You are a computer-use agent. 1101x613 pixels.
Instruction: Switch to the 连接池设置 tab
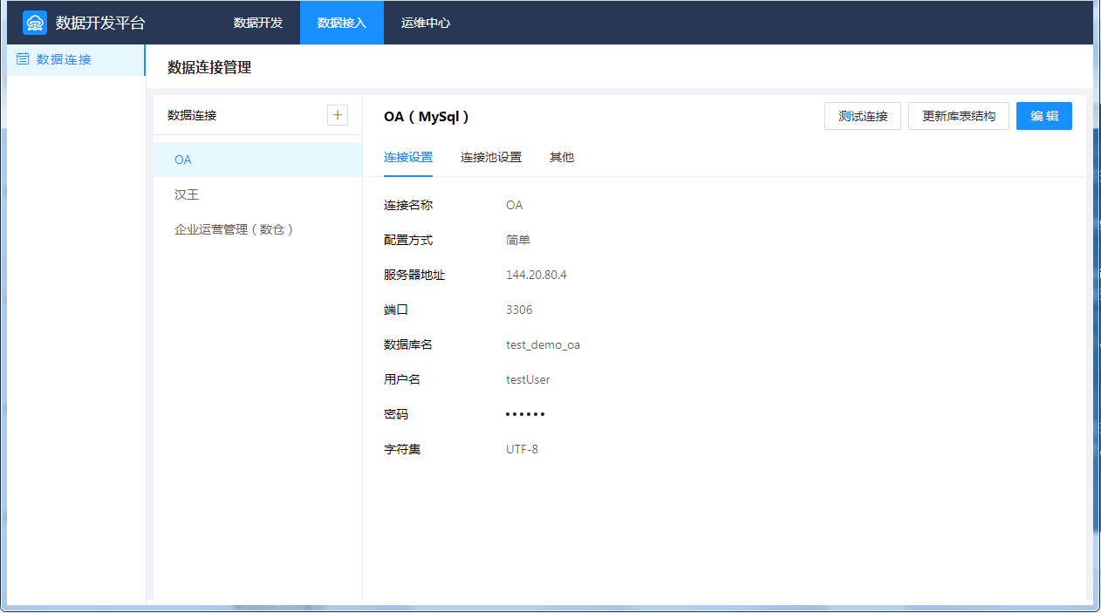[491, 158]
